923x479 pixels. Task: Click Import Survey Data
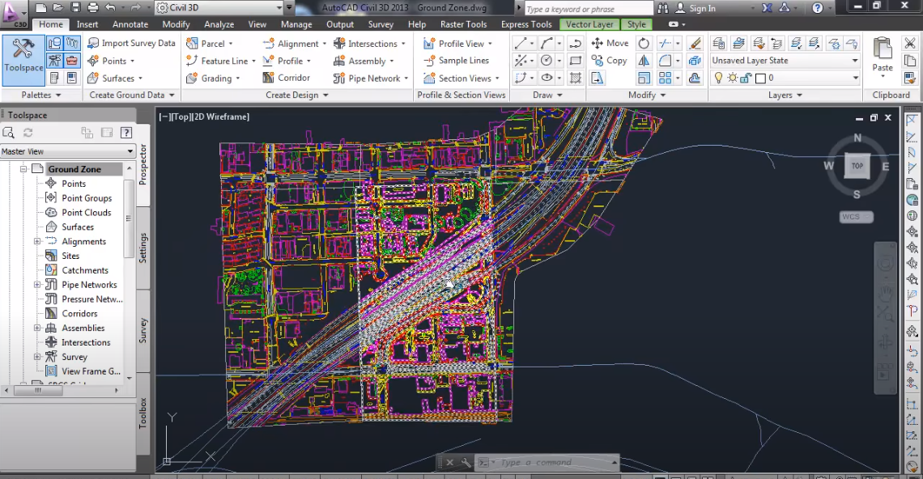coord(131,44)
